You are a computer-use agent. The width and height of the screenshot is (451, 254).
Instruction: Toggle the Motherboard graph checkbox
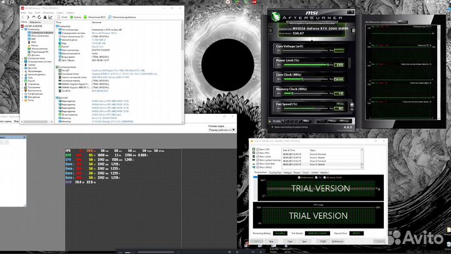pyautogui.click(x=299, y=178)
